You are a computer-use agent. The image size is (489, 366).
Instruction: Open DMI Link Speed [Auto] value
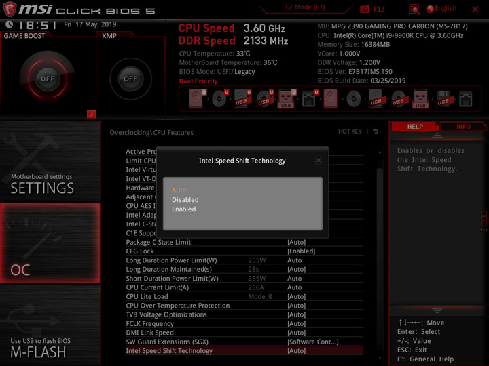(x=296, y=332)
